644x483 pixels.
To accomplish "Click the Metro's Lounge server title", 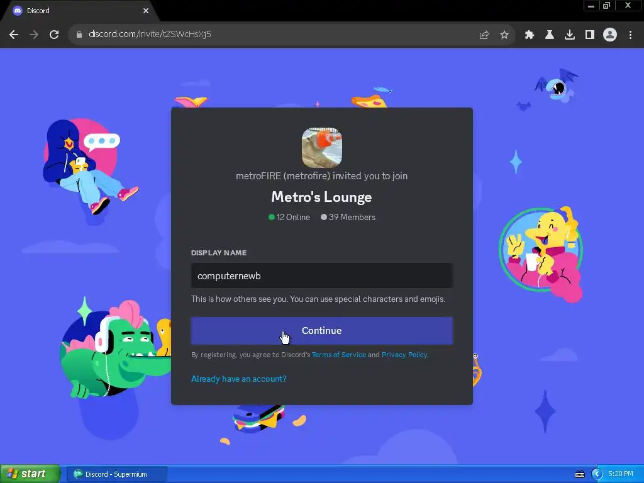I will (321, 197).
